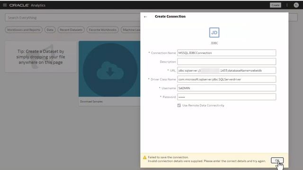Click the warning triangle icon
The image size is (303, 170).
[x=145, y=157]
